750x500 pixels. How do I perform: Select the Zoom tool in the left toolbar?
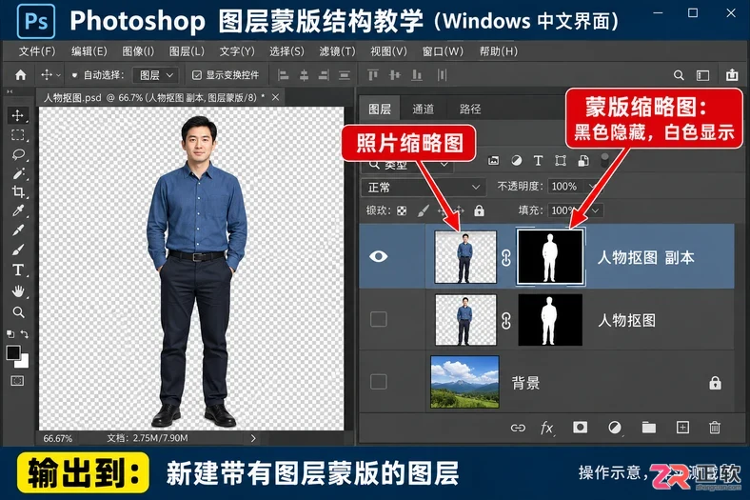[18, 312]
